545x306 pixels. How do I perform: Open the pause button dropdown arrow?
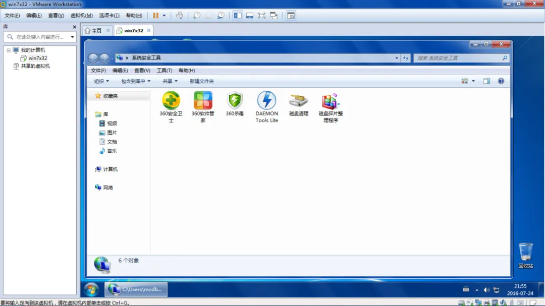pyautogui.click(x=164, y=15)
